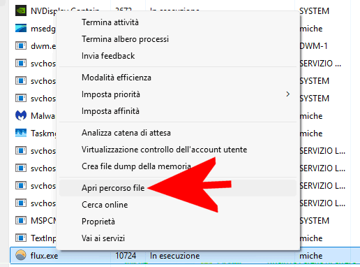Select Vai ai servizi
360x267 pixels.
click(178, 238)
